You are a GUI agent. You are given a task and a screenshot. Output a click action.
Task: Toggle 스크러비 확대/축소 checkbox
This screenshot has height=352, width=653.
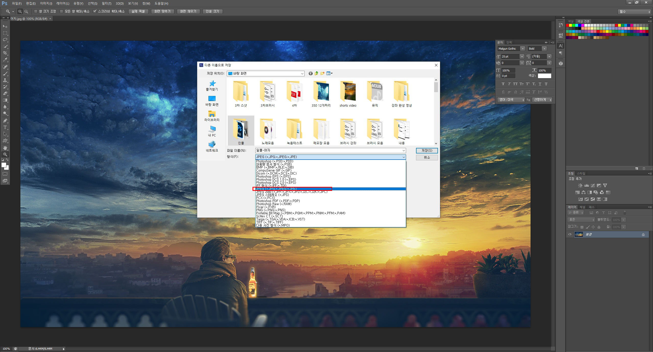click(95, 11)
